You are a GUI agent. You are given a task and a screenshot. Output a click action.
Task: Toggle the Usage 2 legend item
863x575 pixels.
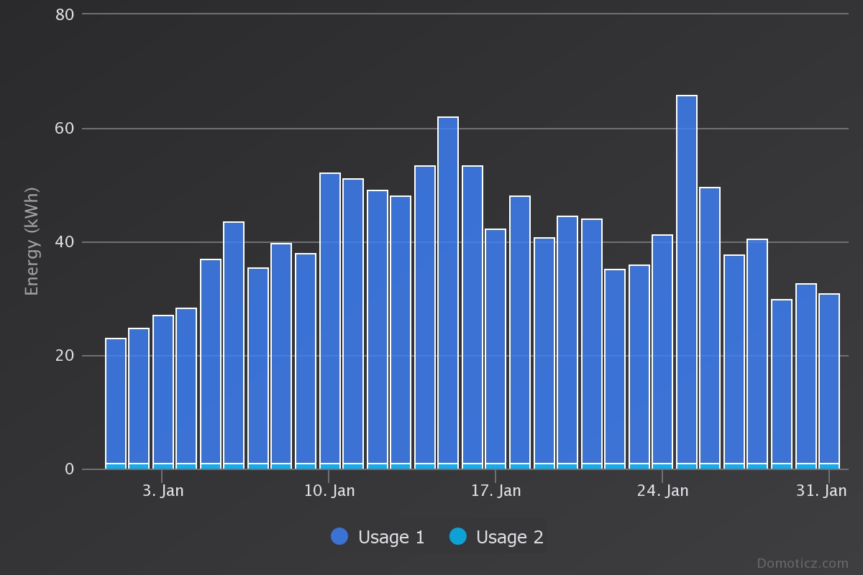[496, 537]
